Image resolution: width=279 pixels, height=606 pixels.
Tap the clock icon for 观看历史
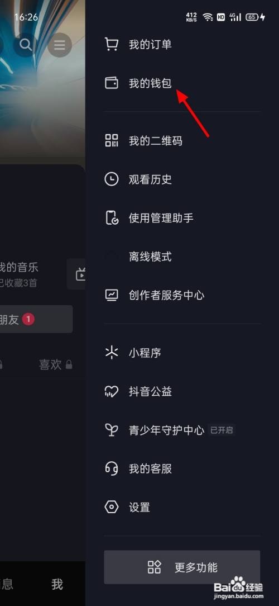[x=112, y=179]
